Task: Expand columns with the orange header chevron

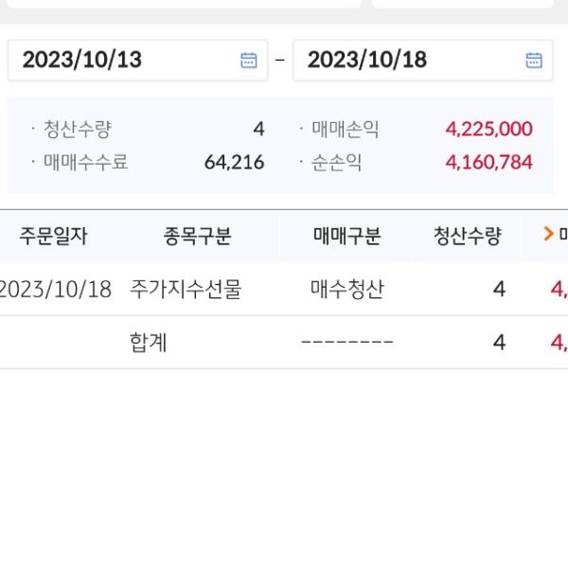Action: click(548, 234)
